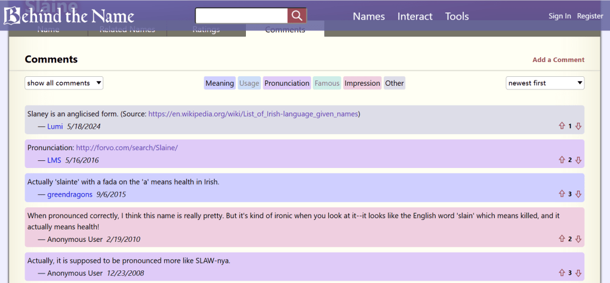Image resolution: width=610 pixels, height=283 pixels.
Task: Open the Tools menu in header
Action: click(457, 17)
